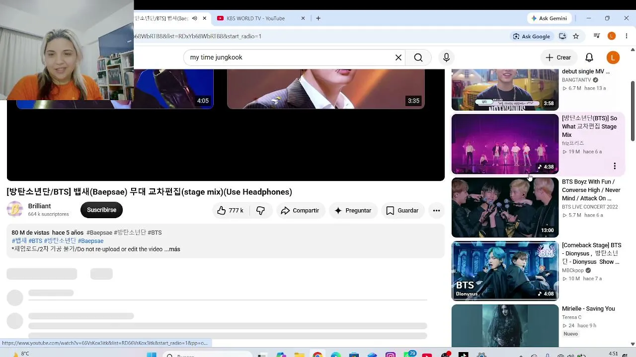Image resolution: width=636 pixels, height=357 pixels.
Task: Open Brilliant channel avatar
Action: (x=15, y=210)
